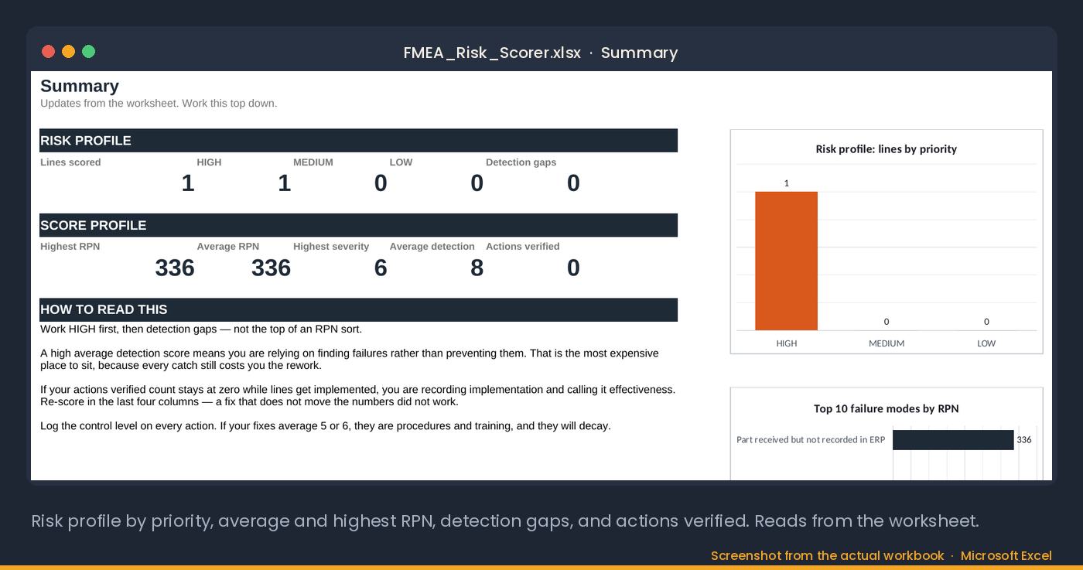
Task: Select the large value 8 in the score profile
Action: click(477, 268)
